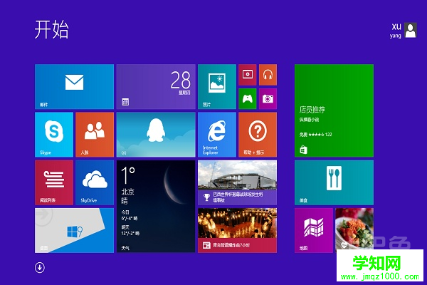Open the Food & Drink fork tile

tap(334, 182)
